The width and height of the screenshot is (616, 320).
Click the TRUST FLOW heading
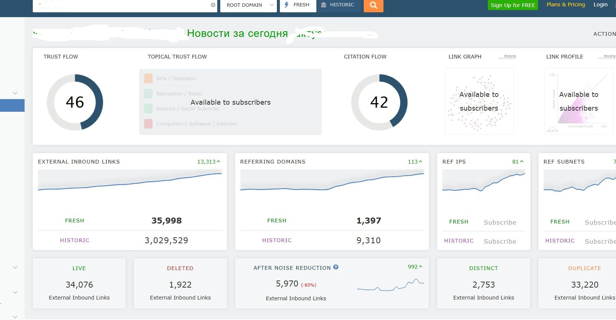pos(61,57)
